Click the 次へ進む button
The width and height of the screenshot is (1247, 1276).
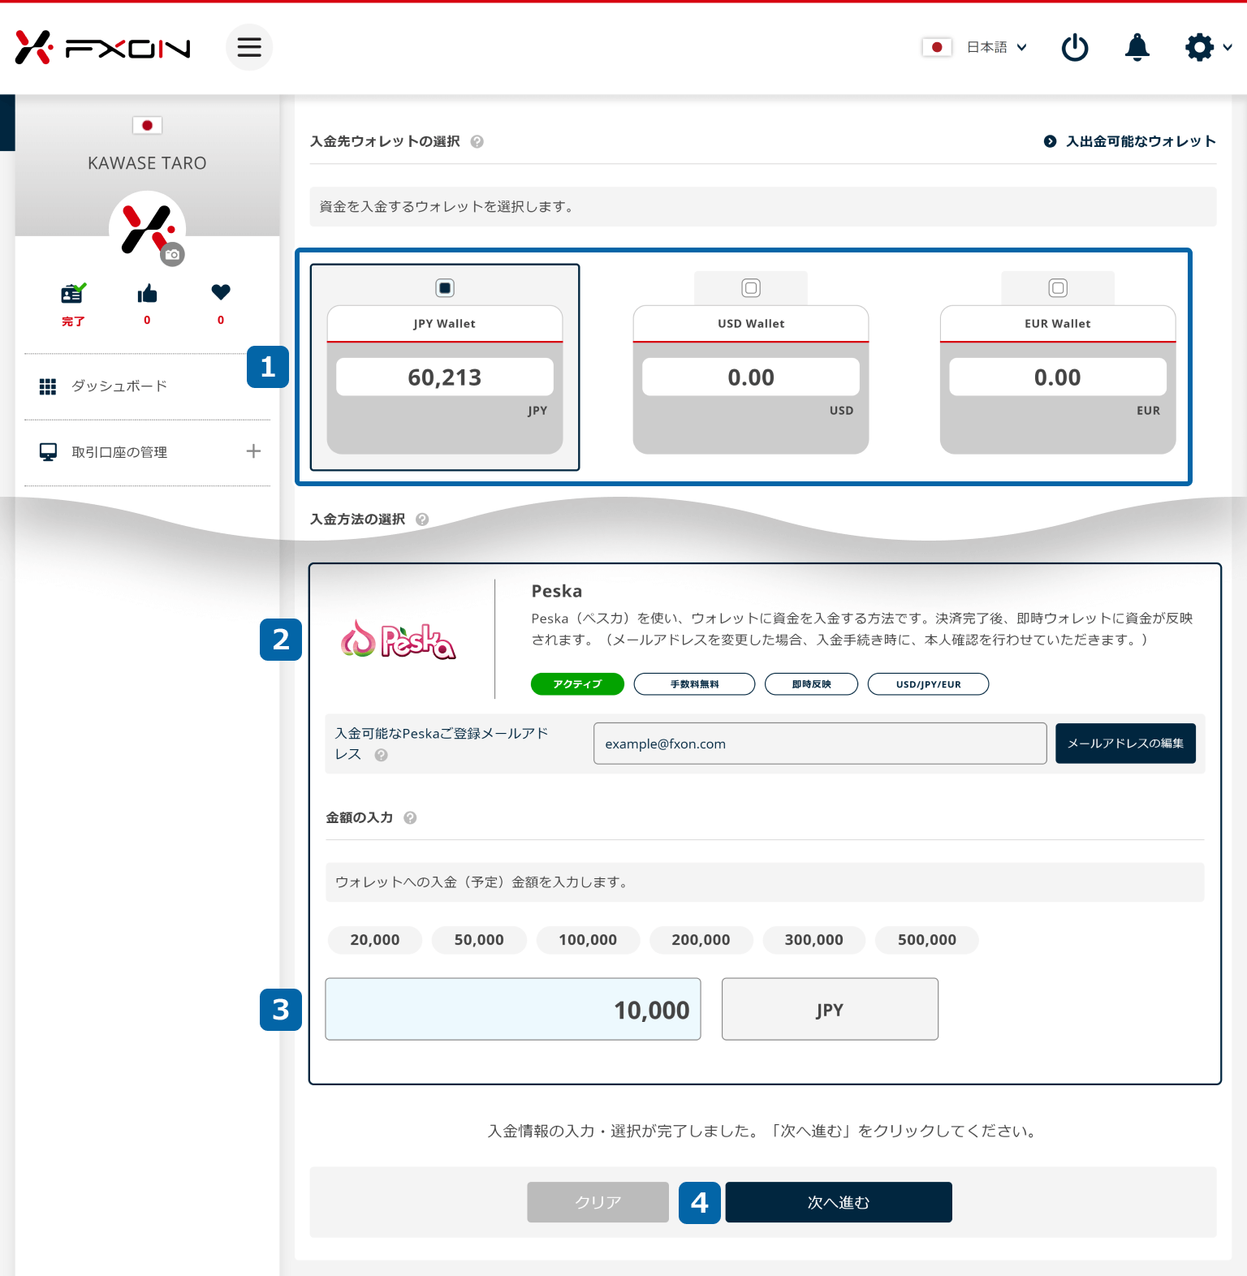(x=838, y=1202)
